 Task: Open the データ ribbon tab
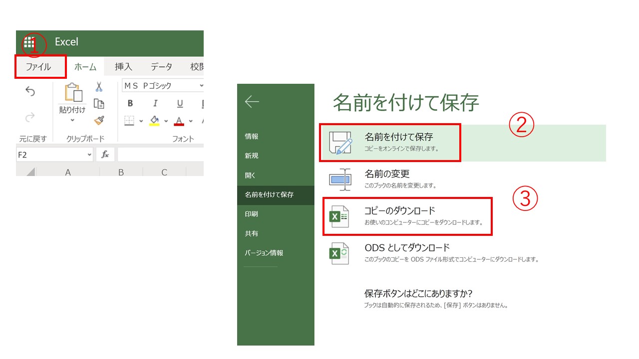[161, 67]
